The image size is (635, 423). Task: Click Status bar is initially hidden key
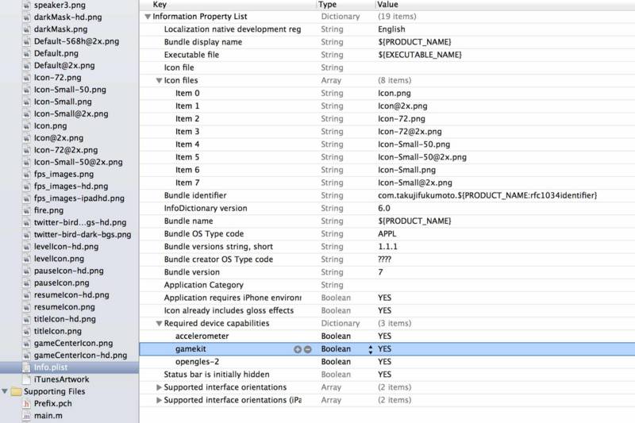click(217, 375)
